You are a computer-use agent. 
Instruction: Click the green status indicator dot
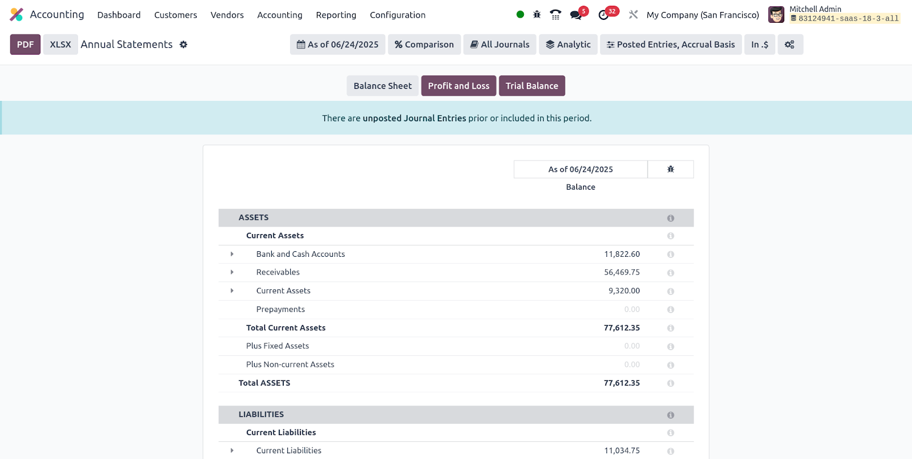[x=520, y=15]
